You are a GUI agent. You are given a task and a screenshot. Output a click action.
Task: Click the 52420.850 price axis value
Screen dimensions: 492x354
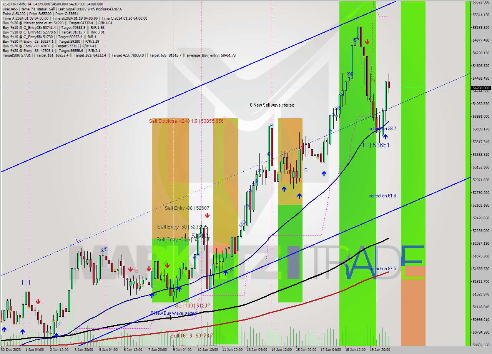(481, 218)
